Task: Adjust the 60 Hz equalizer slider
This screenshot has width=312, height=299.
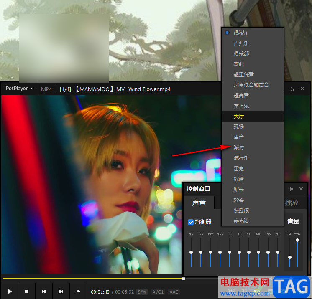Action: (191, 252)
